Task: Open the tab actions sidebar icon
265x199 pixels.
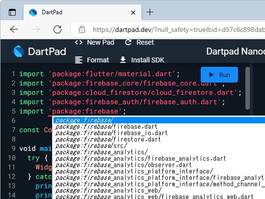Action: 12,12
